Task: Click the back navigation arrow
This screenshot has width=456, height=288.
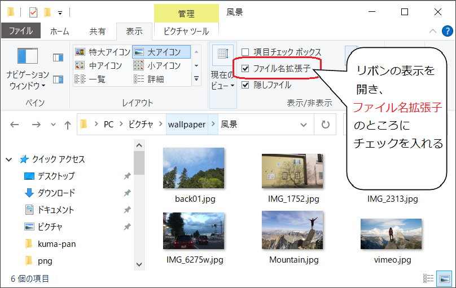Action: 15,125
